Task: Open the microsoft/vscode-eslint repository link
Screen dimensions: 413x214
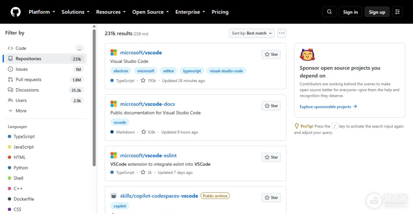Action: [x=148, y=155]
